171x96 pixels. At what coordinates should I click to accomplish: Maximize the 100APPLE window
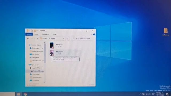[87, 31]
